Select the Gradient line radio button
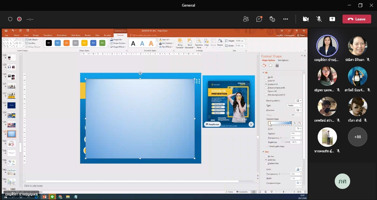 266,163
